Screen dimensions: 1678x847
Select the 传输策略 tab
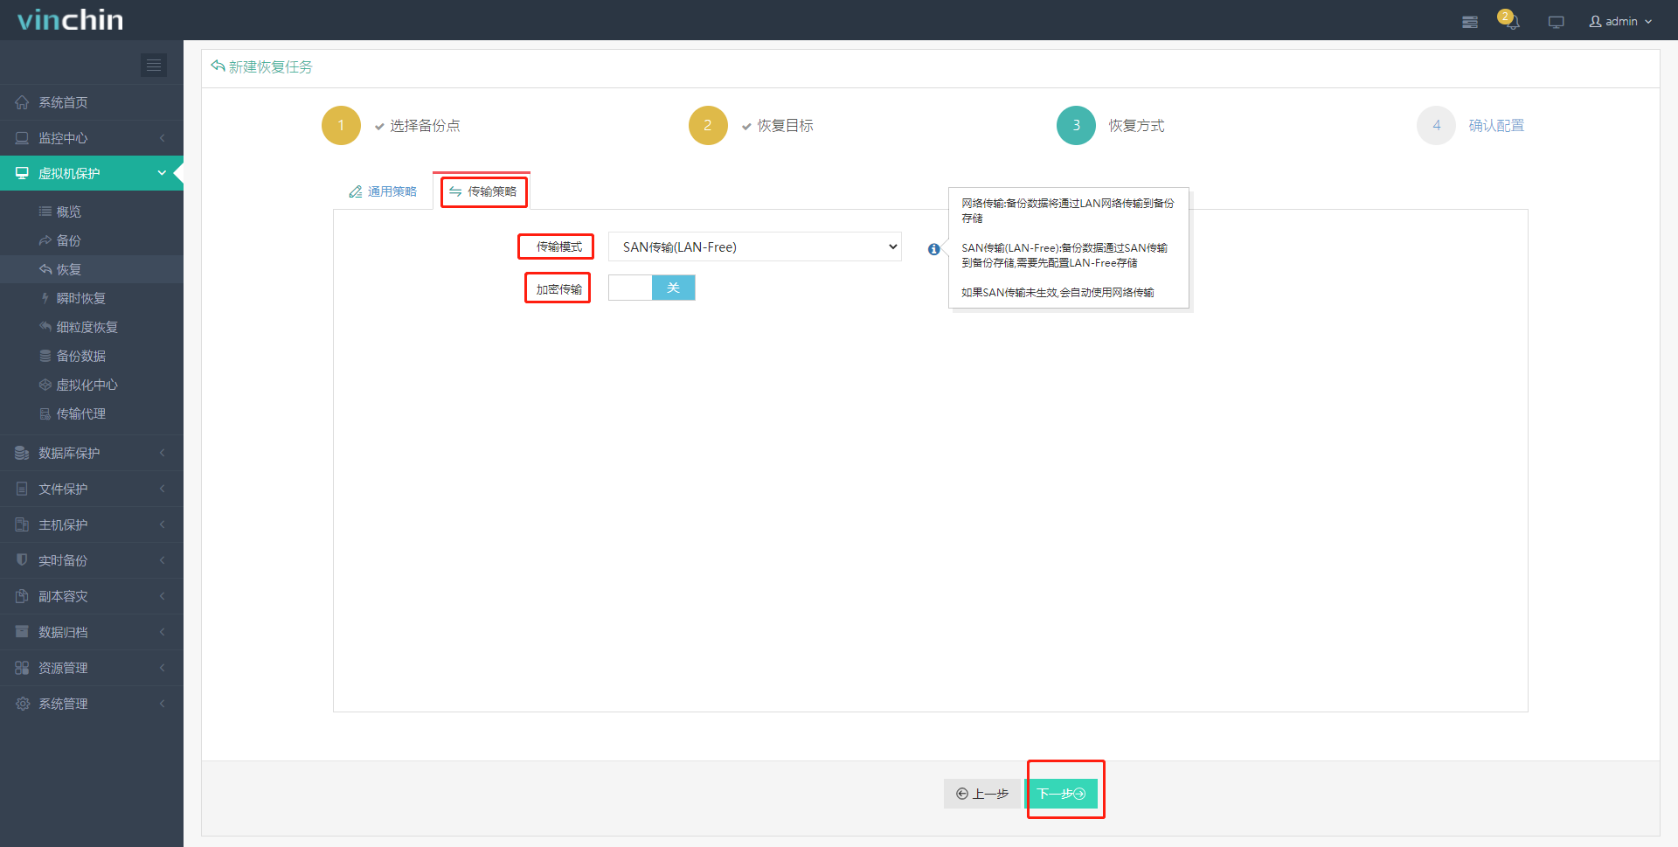click(483, 191)
